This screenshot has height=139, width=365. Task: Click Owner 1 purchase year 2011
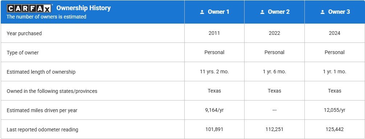[x=214, y=33]
